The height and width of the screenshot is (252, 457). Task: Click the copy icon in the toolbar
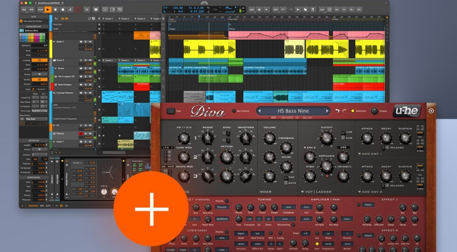[305, 10]
